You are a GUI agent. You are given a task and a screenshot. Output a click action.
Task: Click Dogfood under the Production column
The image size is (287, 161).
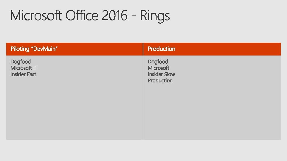(x=158, y=62)
